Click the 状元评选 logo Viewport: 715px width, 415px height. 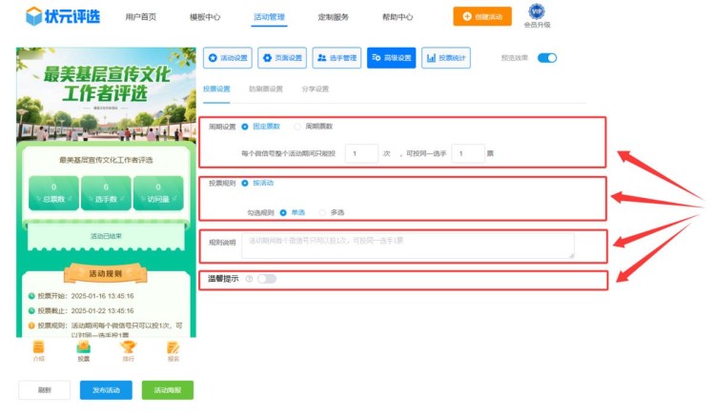[63, 16]
